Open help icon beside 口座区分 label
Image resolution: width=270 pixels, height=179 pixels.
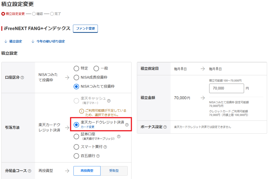22,78
